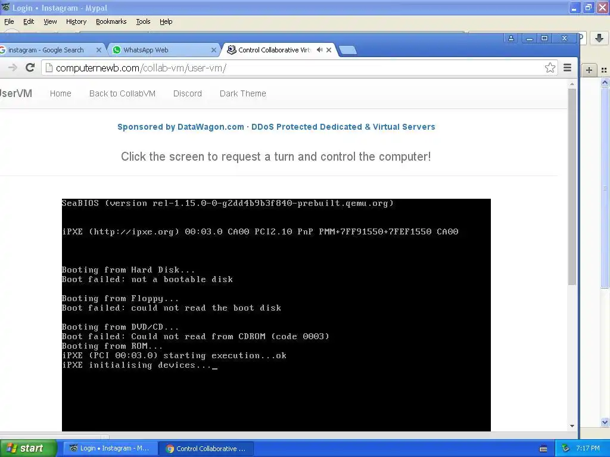Switch to Dark Theme
The height and width of the screenshot is (457, 610).
(243, 93)
